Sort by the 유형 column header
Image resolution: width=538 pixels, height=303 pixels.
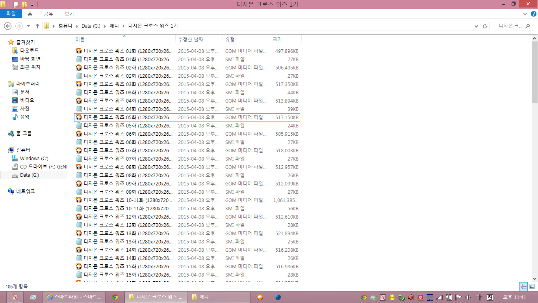tap(246, 39)
